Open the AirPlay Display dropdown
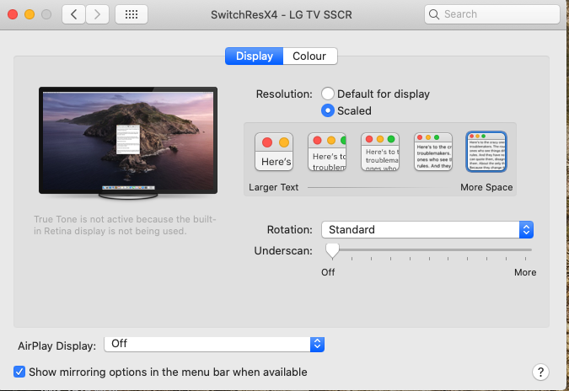The image size is (569, 391). (214, 344)
